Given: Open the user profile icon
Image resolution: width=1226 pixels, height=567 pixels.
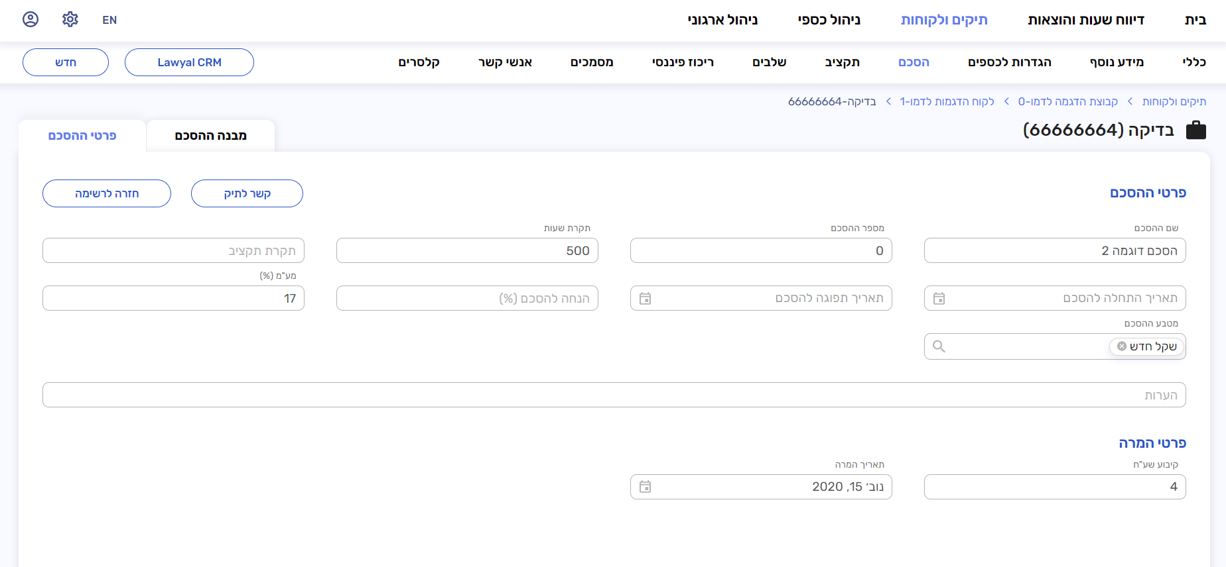Looking at the screenshot, I should tap(31, 19).
